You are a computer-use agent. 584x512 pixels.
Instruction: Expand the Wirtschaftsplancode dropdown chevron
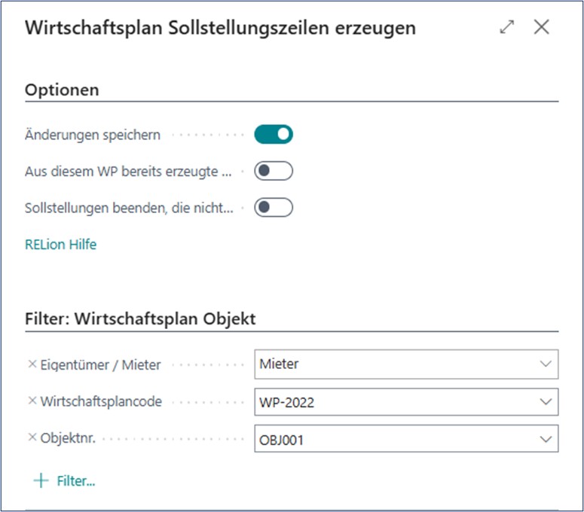(x=546, y=401)
